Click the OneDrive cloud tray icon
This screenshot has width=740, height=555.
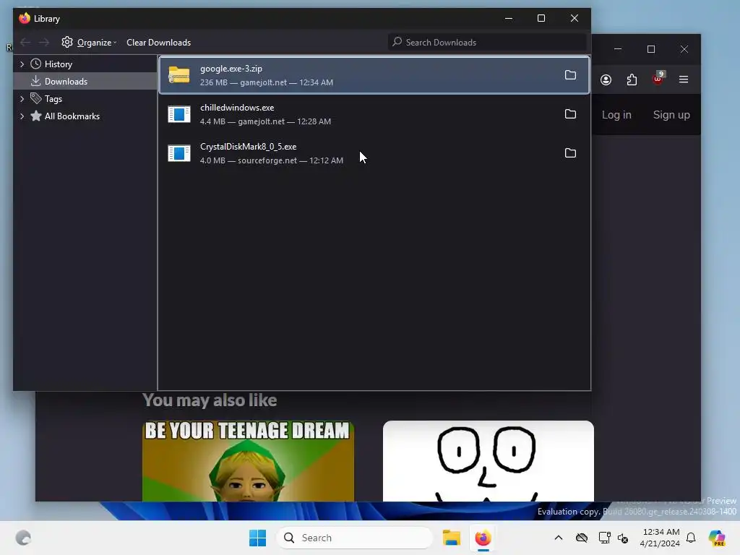click(582, 538)
